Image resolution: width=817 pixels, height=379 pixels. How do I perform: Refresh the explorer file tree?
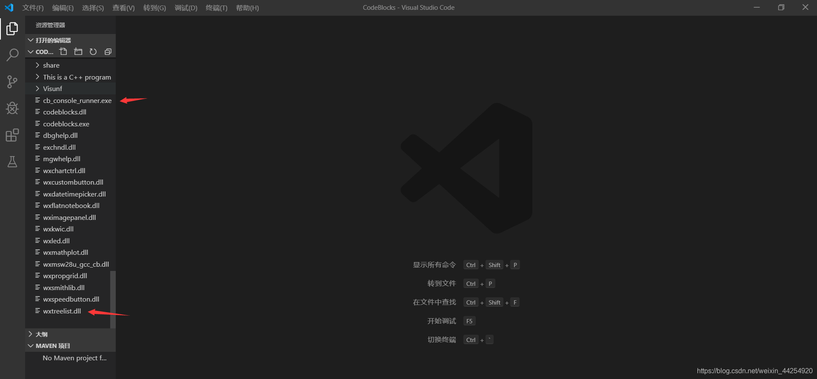93,51
